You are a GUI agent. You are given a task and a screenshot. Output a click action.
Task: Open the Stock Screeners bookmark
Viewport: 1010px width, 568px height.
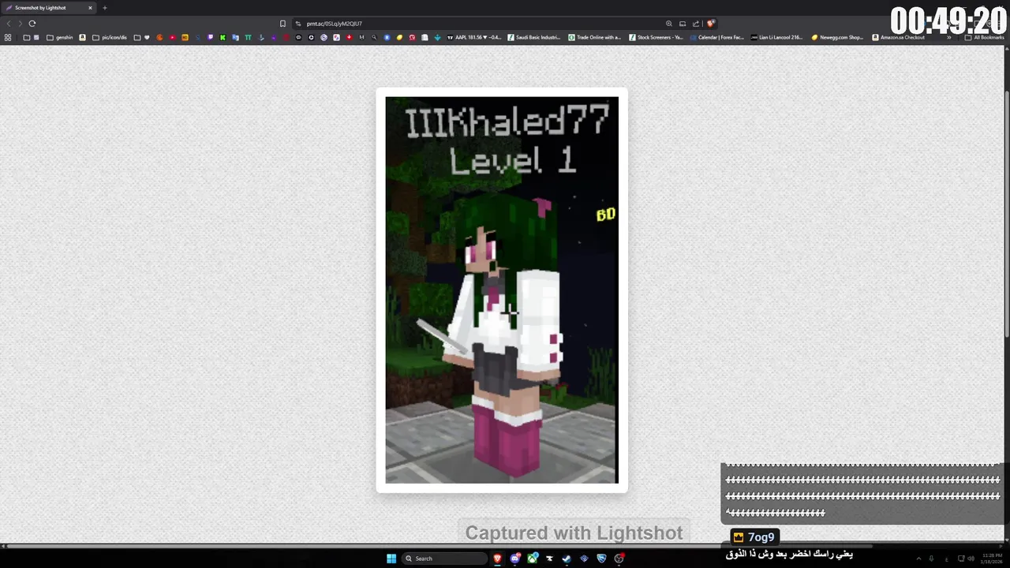click(x=656, y=37)
